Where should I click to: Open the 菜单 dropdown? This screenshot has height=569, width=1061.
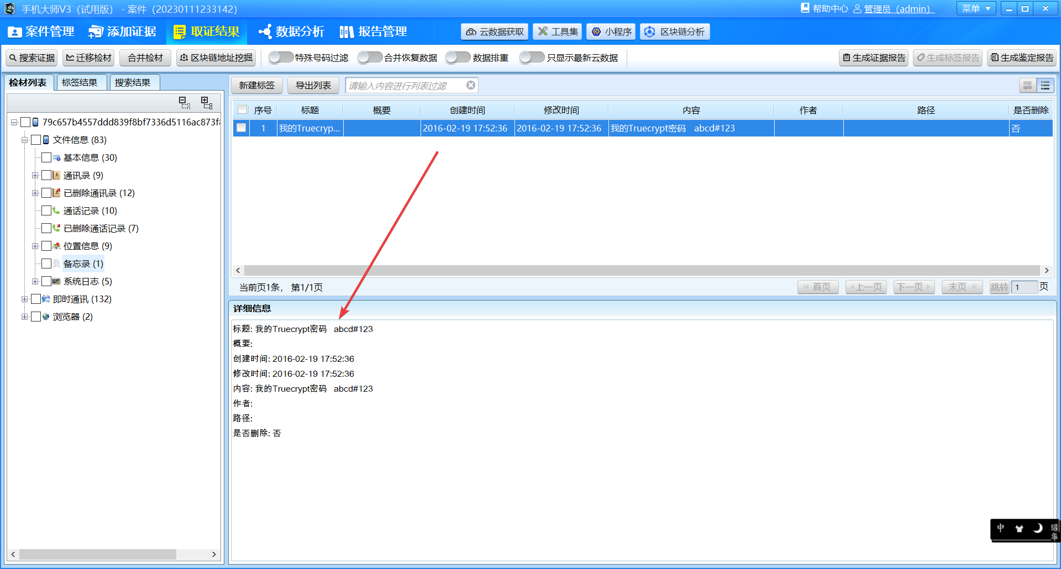point(976,8)
